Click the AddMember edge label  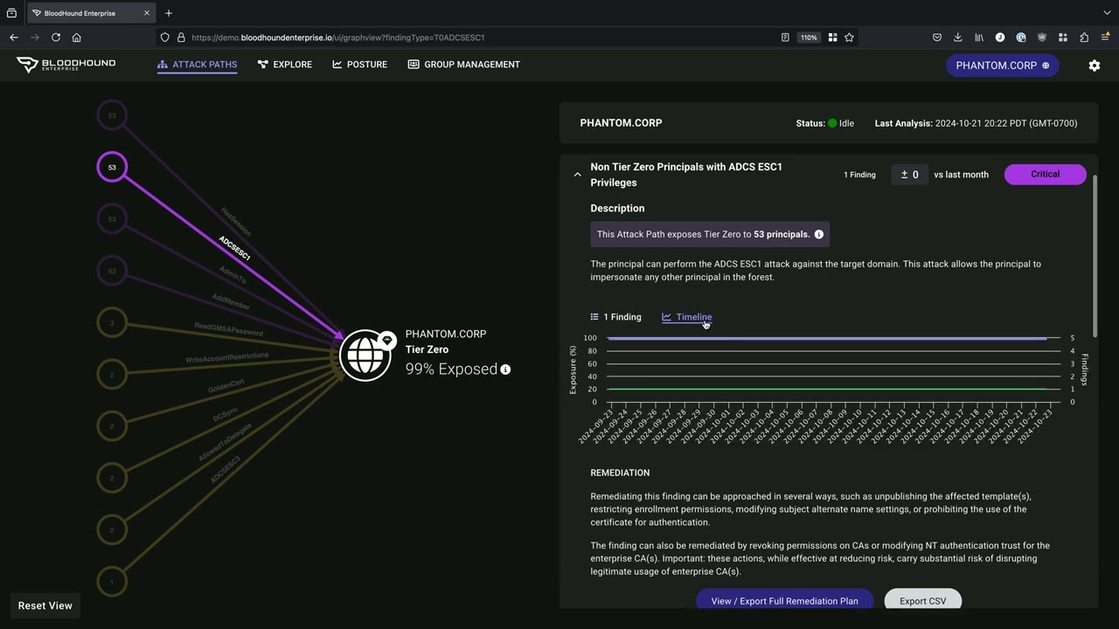click(231, 302)
